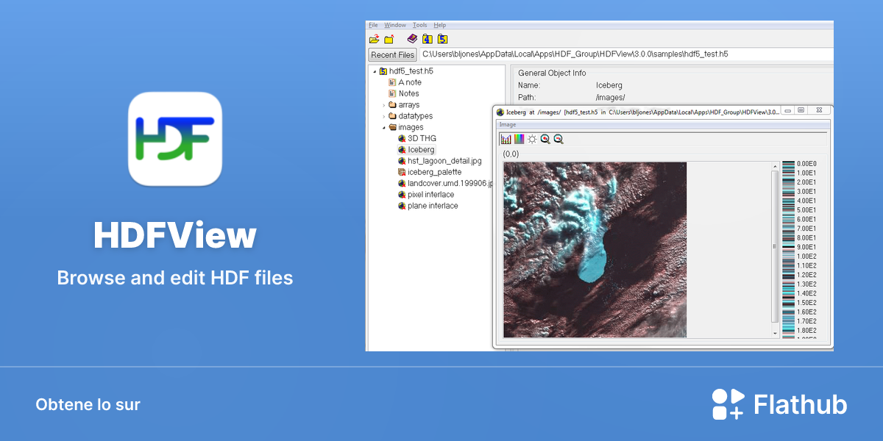Image resolution: width=883 pixels, height=441 pixels.
Task: Select 3D THG dataset
Action: [422, 138]
